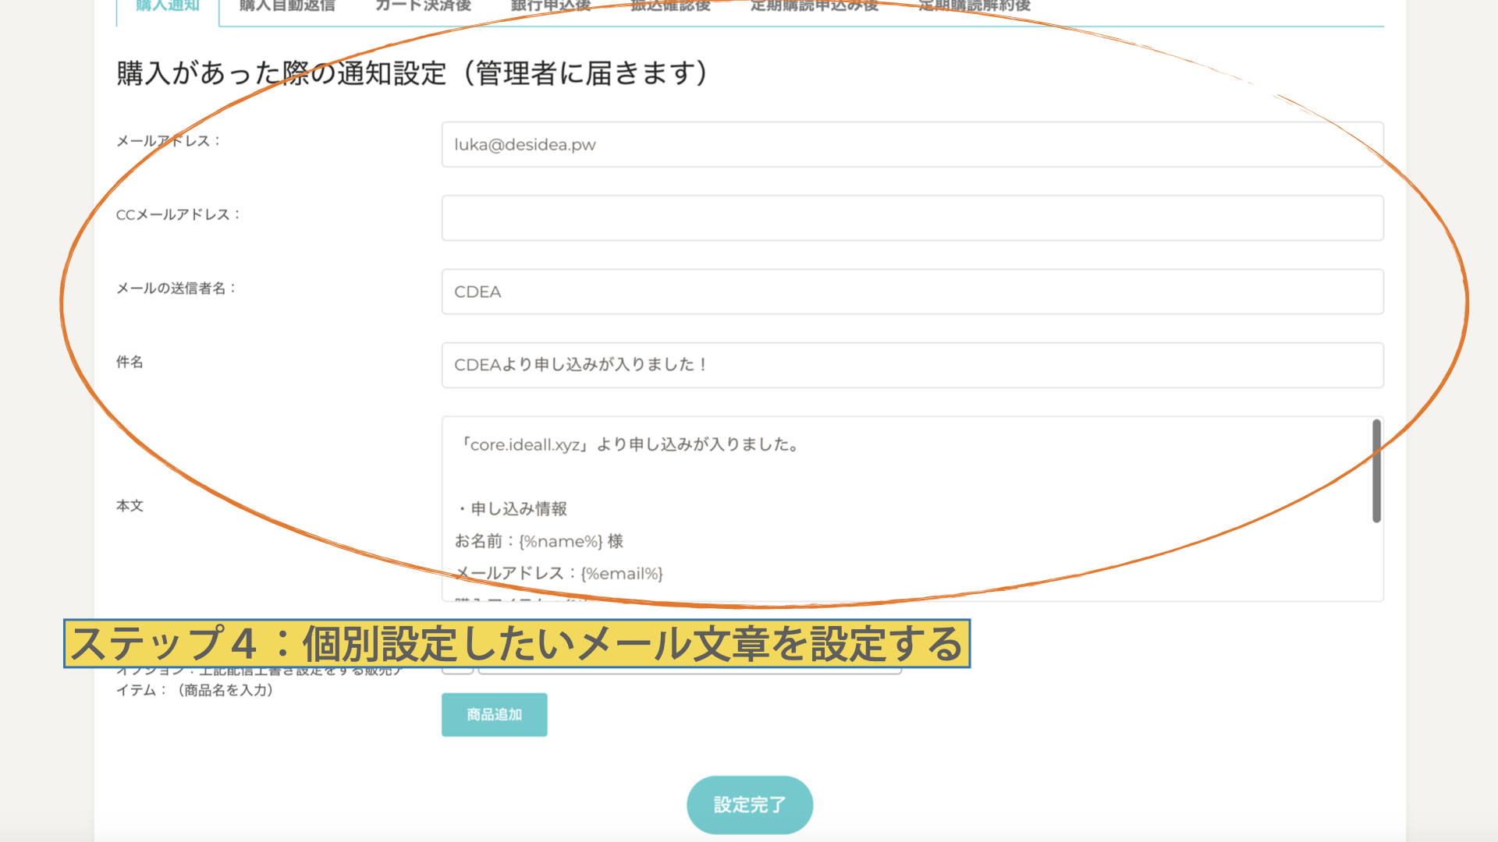This screenshot has height=842, width=1498.
Task: Open the 振込確認後 tab
Action: pyautogui.click(x=670, y=7)
